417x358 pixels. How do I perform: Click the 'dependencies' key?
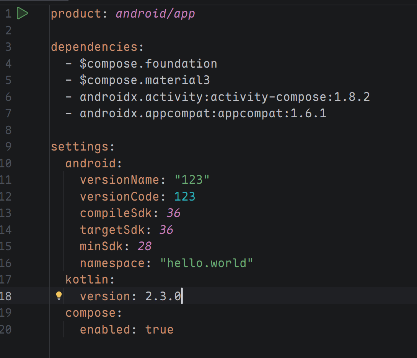click(x=94, y=47)
